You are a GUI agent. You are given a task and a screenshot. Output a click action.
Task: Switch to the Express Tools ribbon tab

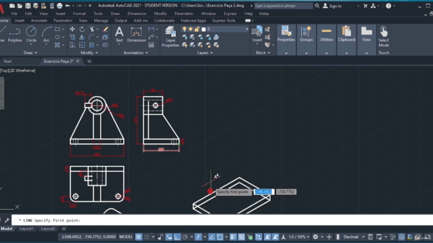coord(224,21)
